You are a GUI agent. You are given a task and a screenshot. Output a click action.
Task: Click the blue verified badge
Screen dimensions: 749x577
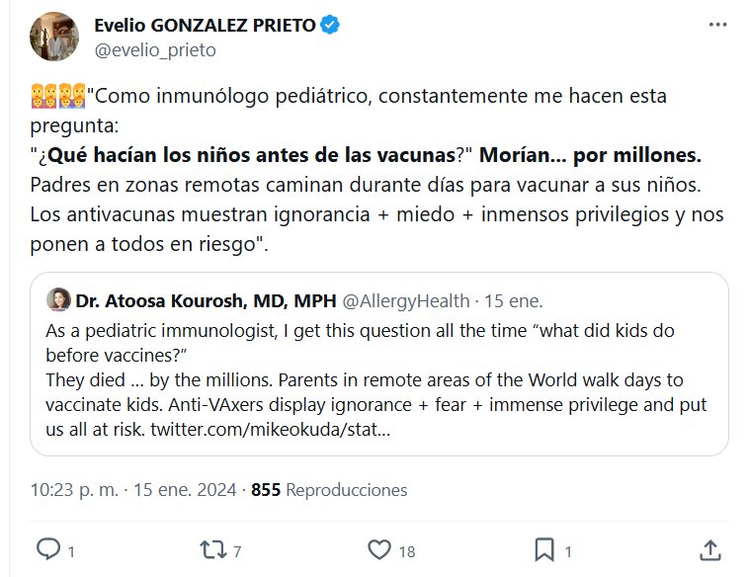(332, 27)
